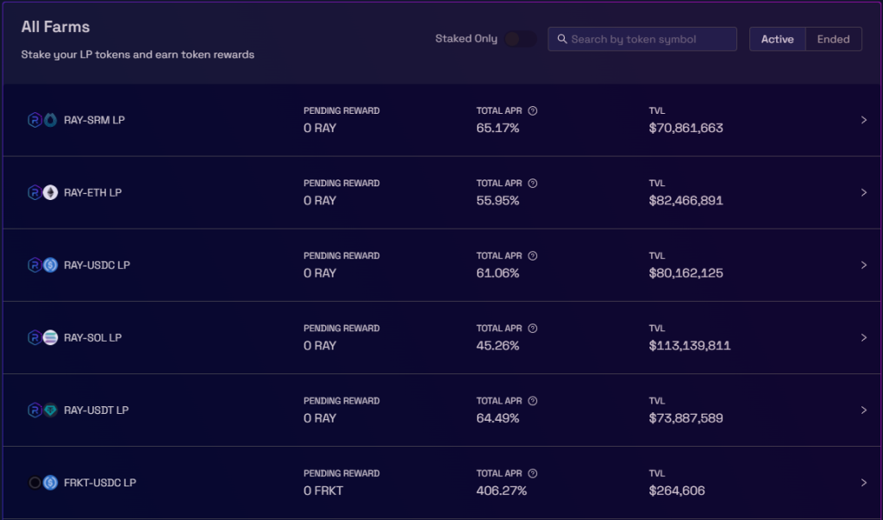The height and width of the screenshot is (520, 883).
Task: Open the RAY-USDT LP farm name
Action: (x=97, y=410)
